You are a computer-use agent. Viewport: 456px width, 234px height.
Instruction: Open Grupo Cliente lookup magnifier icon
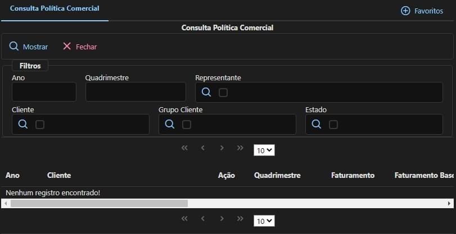(x=169, y=125)
